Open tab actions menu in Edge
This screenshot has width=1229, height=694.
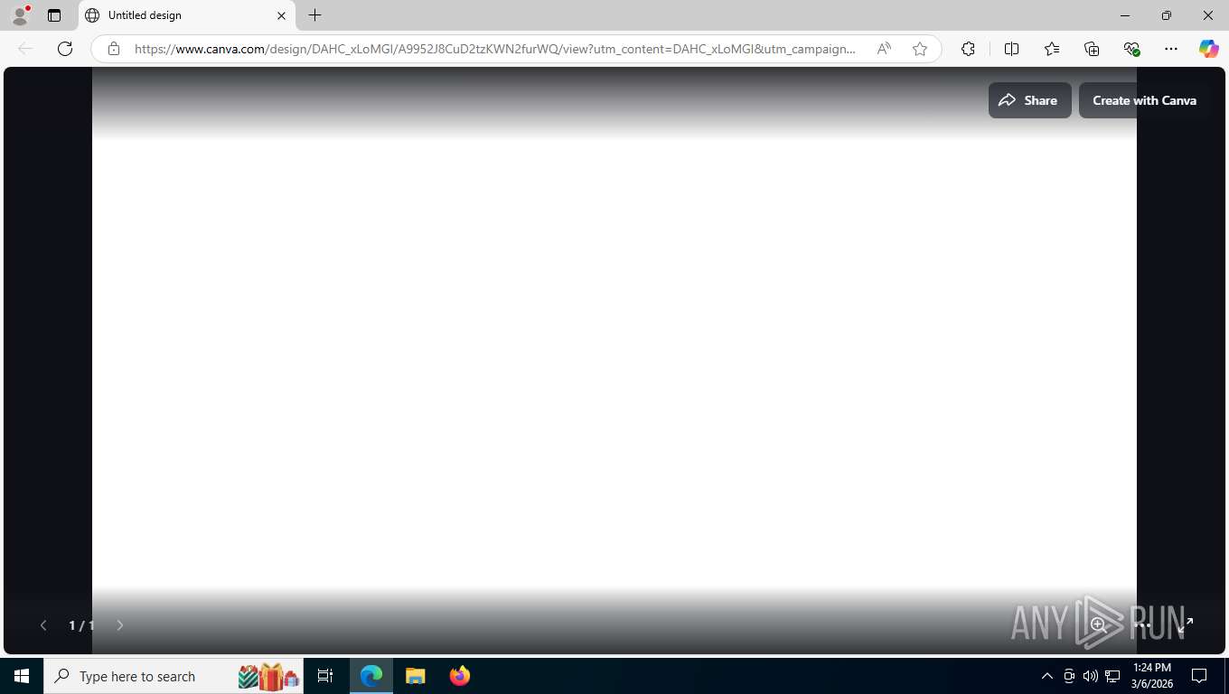[54, 15]
